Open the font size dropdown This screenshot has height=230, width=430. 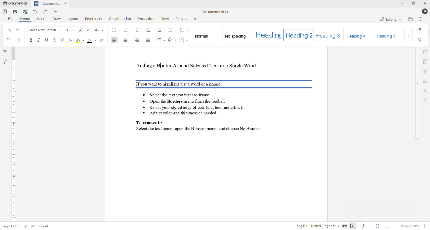[74, 30]
